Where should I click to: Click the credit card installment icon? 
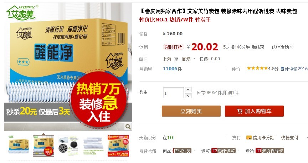pyautogui.click(x=249, y=138)
